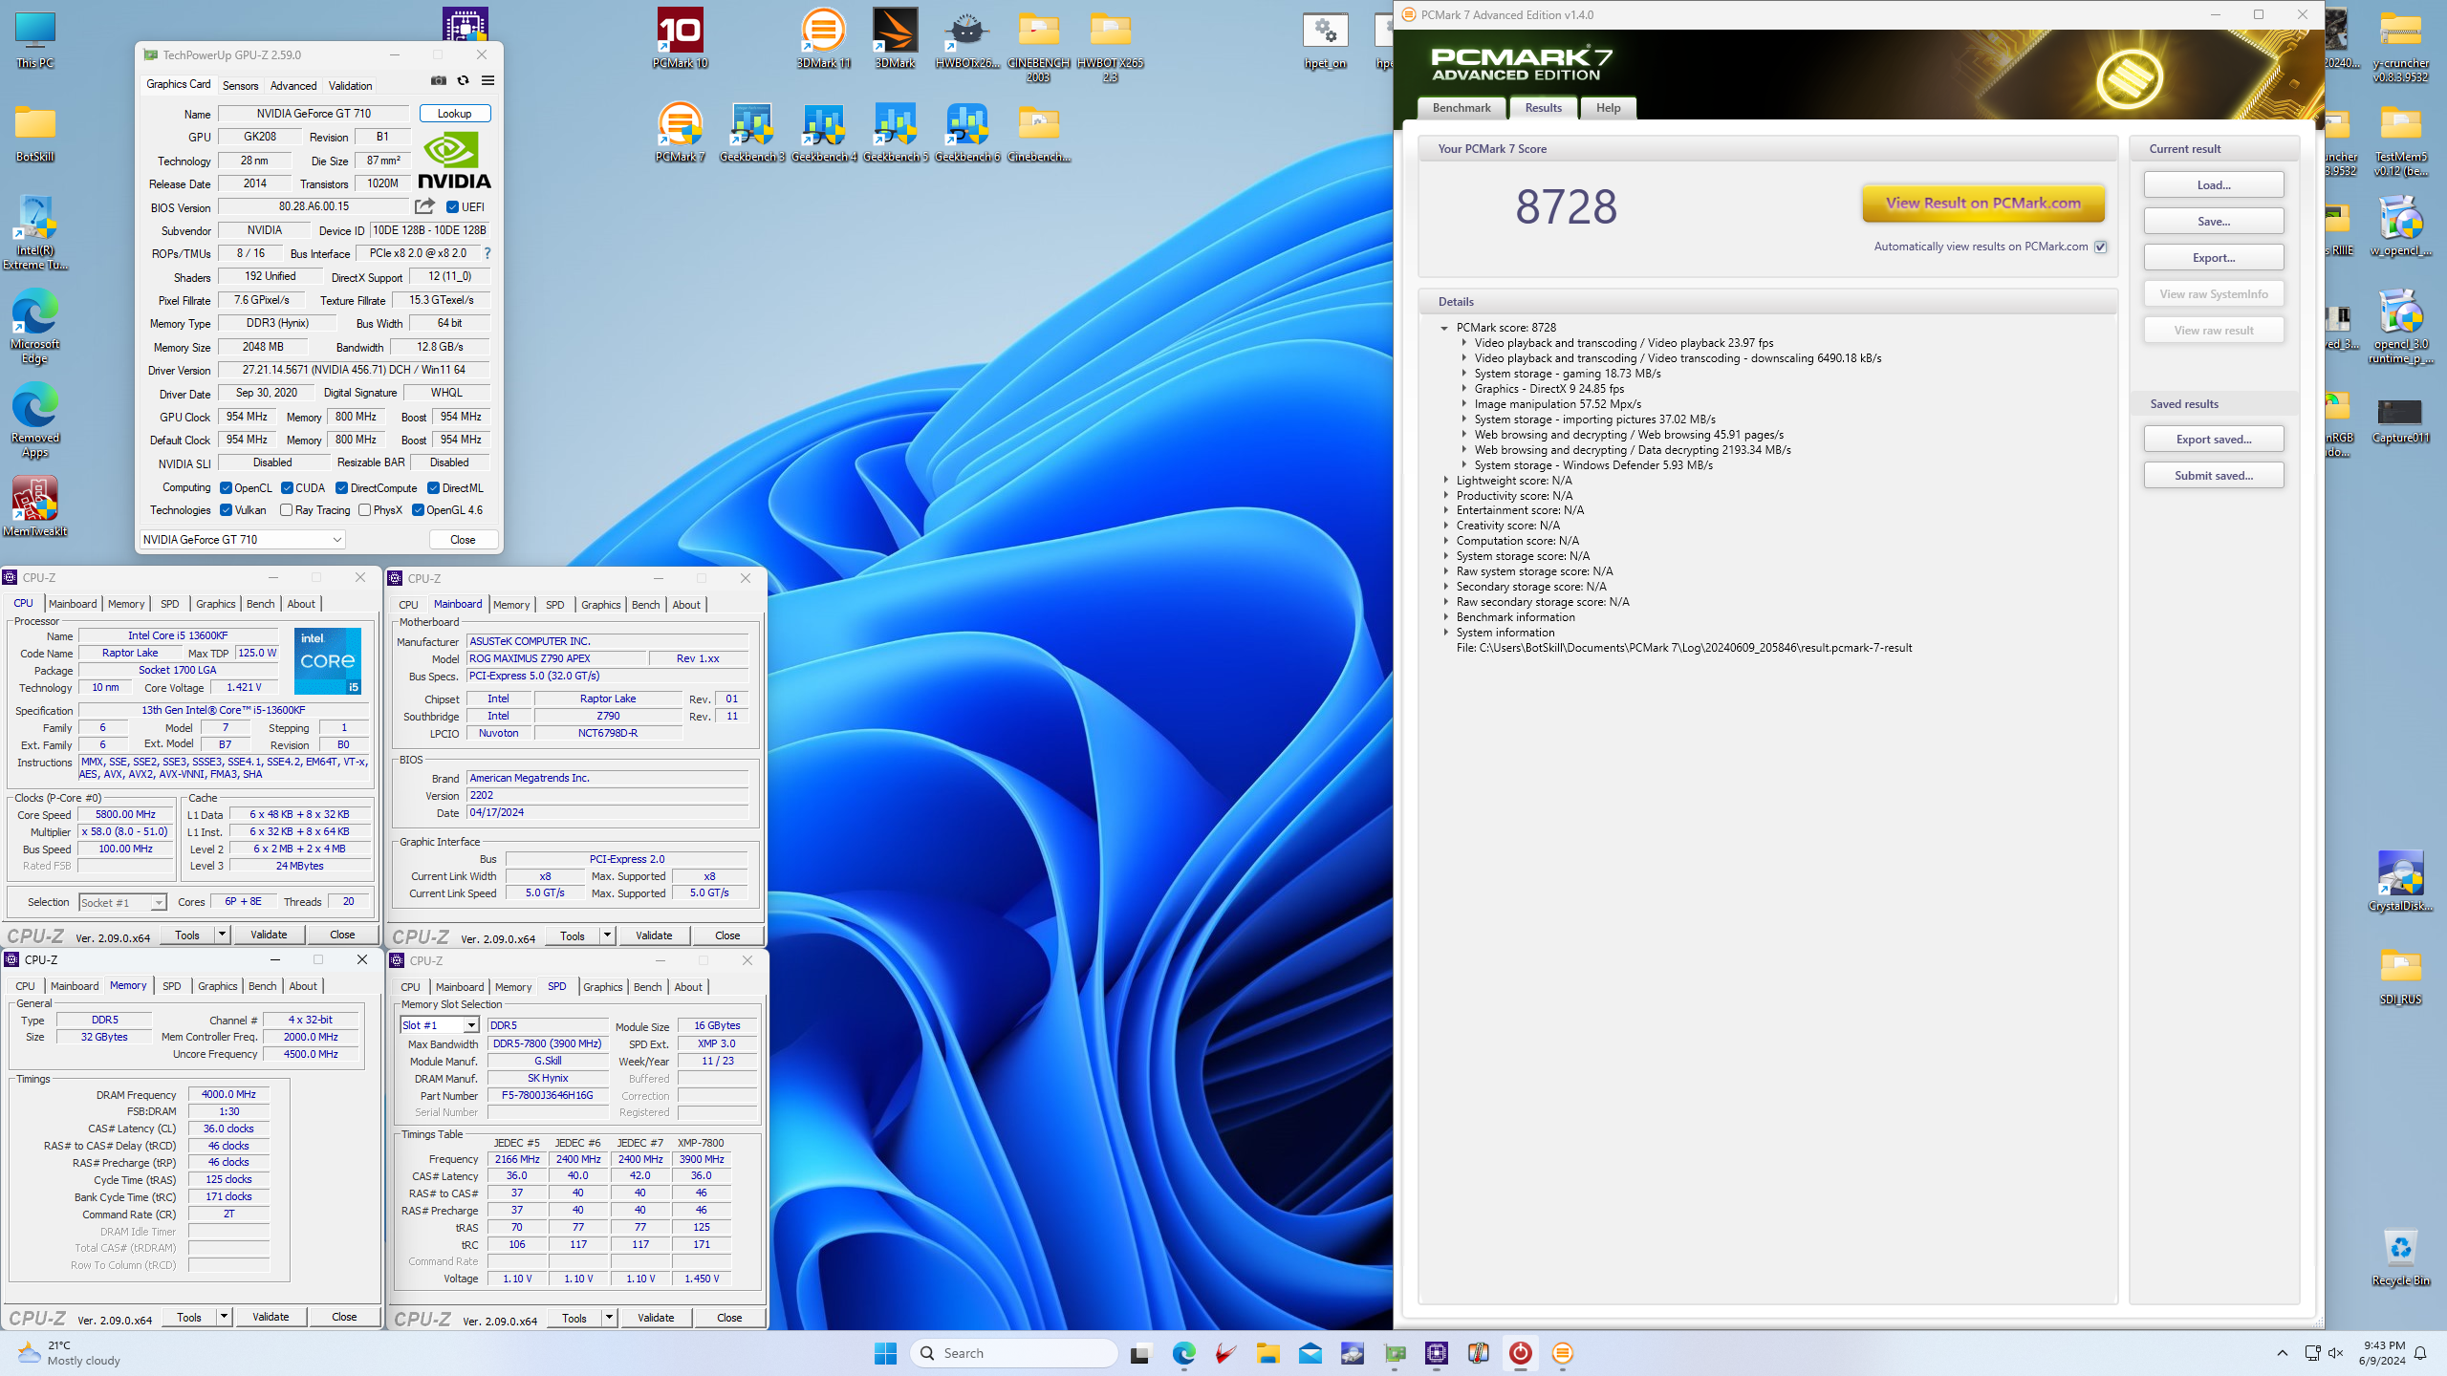Screen dimensions: 2447x1376
Task: Open the Geekbench 5 desktop icon
Action: (895, 132)
